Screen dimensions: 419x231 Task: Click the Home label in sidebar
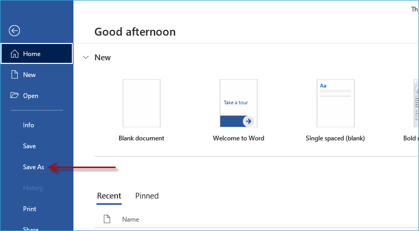pos(32,54)
